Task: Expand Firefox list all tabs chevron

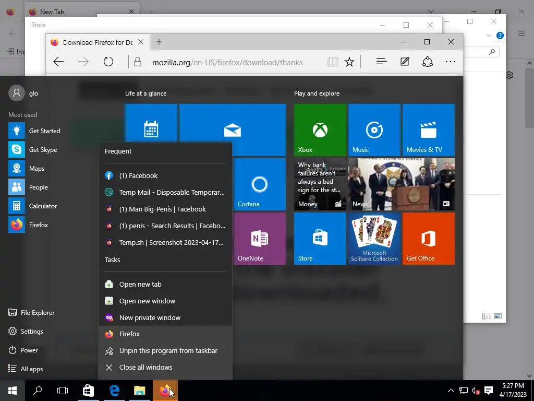Action: click(431, 11)
